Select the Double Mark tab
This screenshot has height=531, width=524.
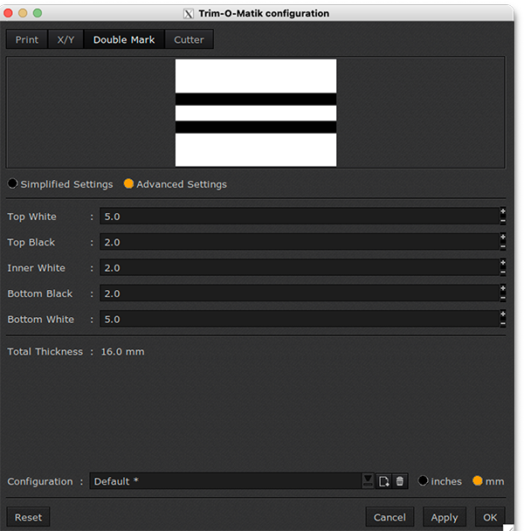tap(124, 39)
